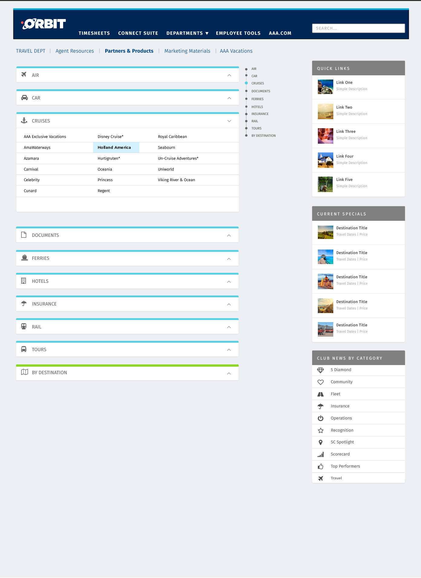This screenshot has width=421, height=578.
Task: Go to Agent Resources tab
Action: pos(75,51)
